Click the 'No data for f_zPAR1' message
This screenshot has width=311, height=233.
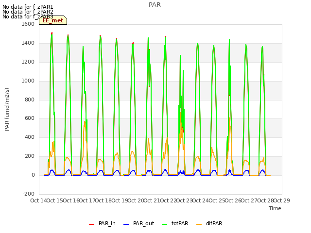[28, 7]
